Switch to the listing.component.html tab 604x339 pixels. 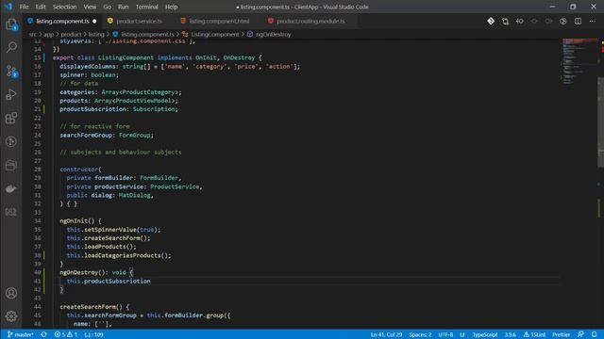coord(219,21)
